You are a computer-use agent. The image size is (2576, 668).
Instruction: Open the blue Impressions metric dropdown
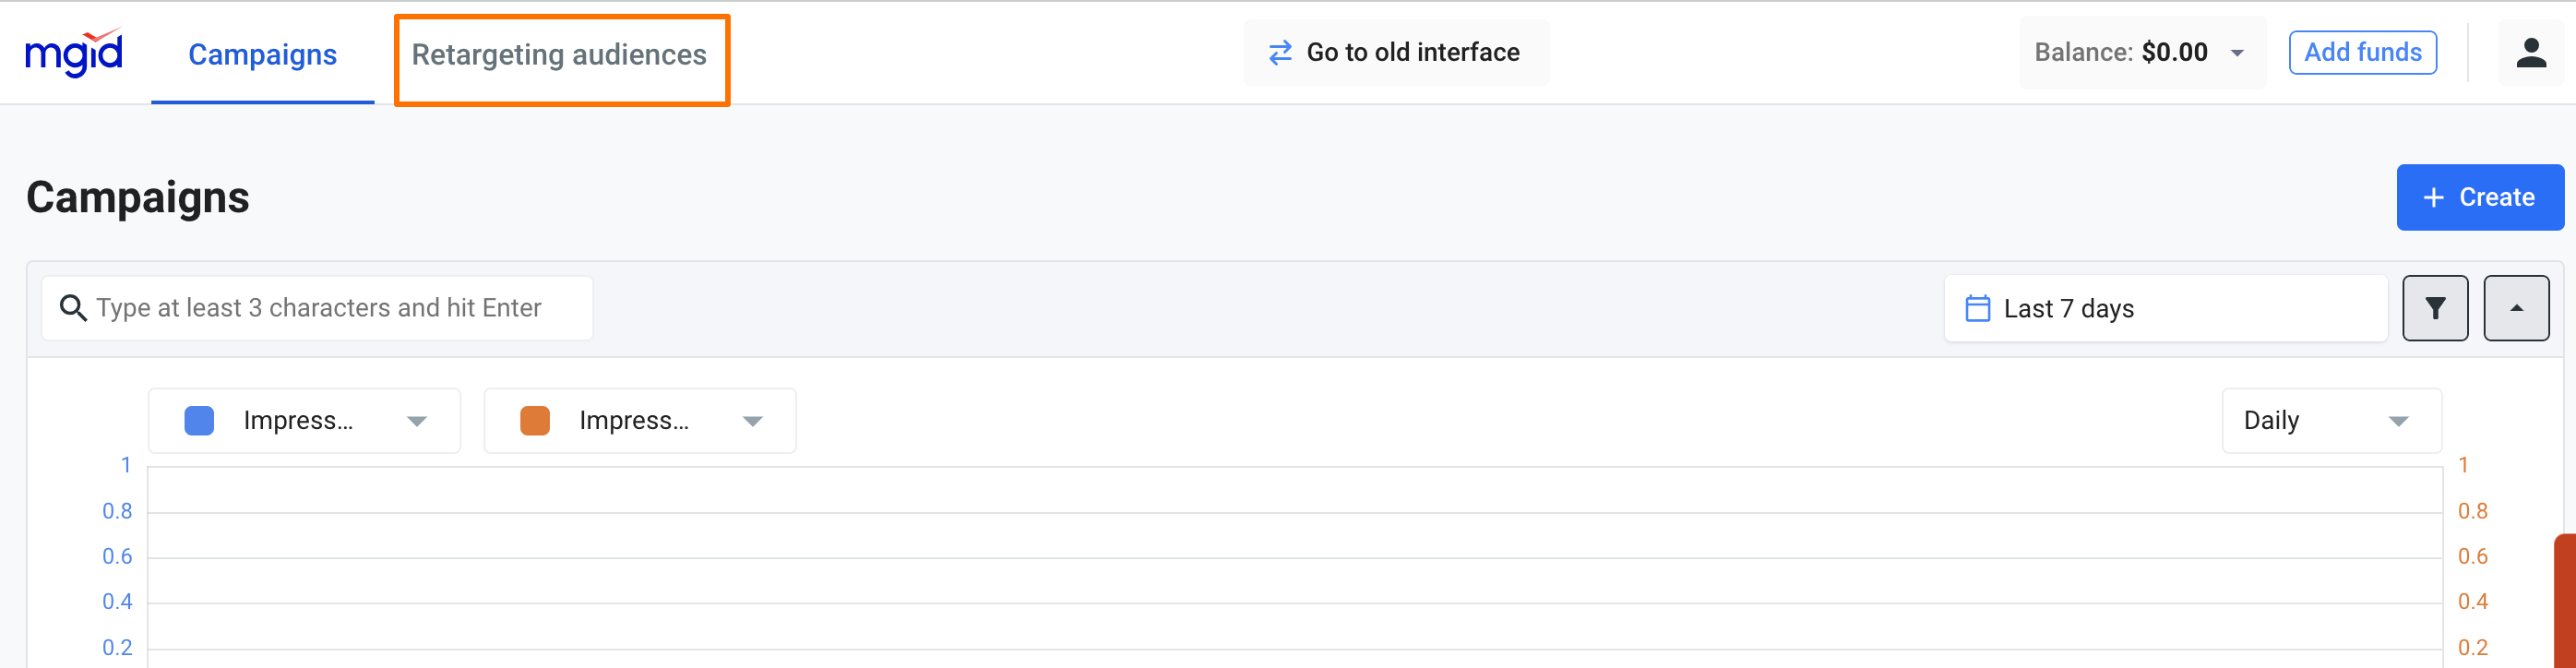(416, 421)
